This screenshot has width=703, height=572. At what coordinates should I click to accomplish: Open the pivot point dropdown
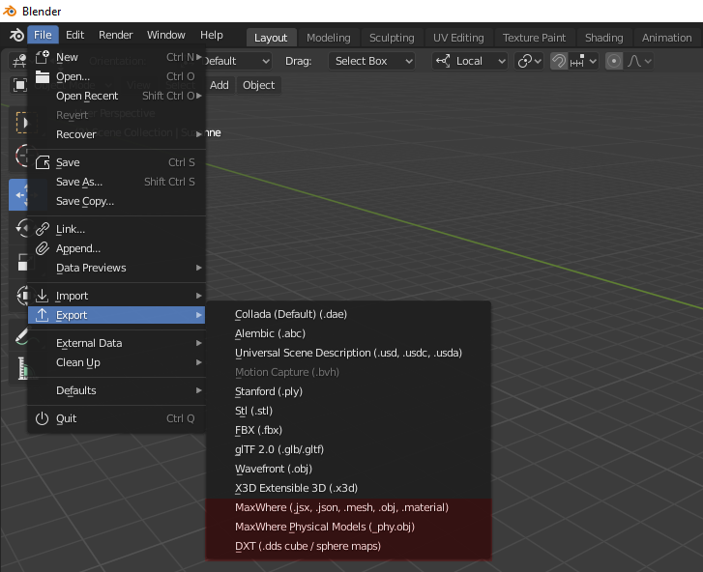[529, 61]
